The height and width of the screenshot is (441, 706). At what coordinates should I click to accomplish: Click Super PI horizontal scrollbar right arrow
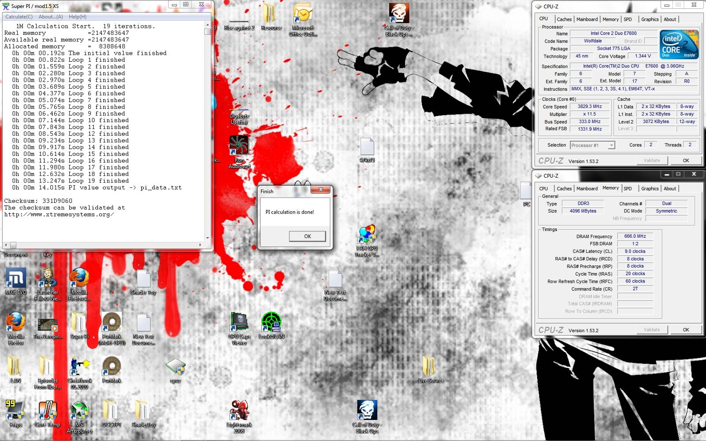[x=200, y=245]
